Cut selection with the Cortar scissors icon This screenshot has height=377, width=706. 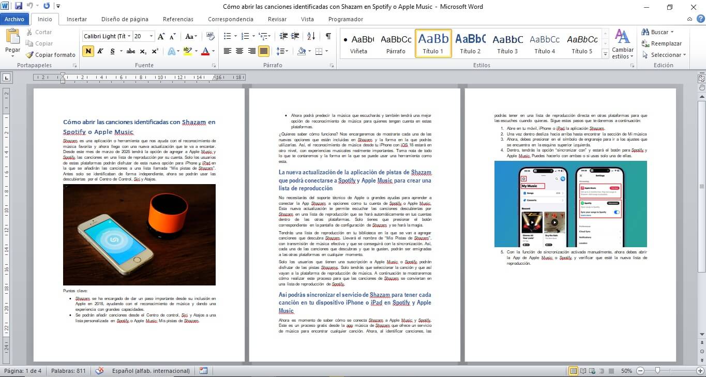click(x=29, y=32)
